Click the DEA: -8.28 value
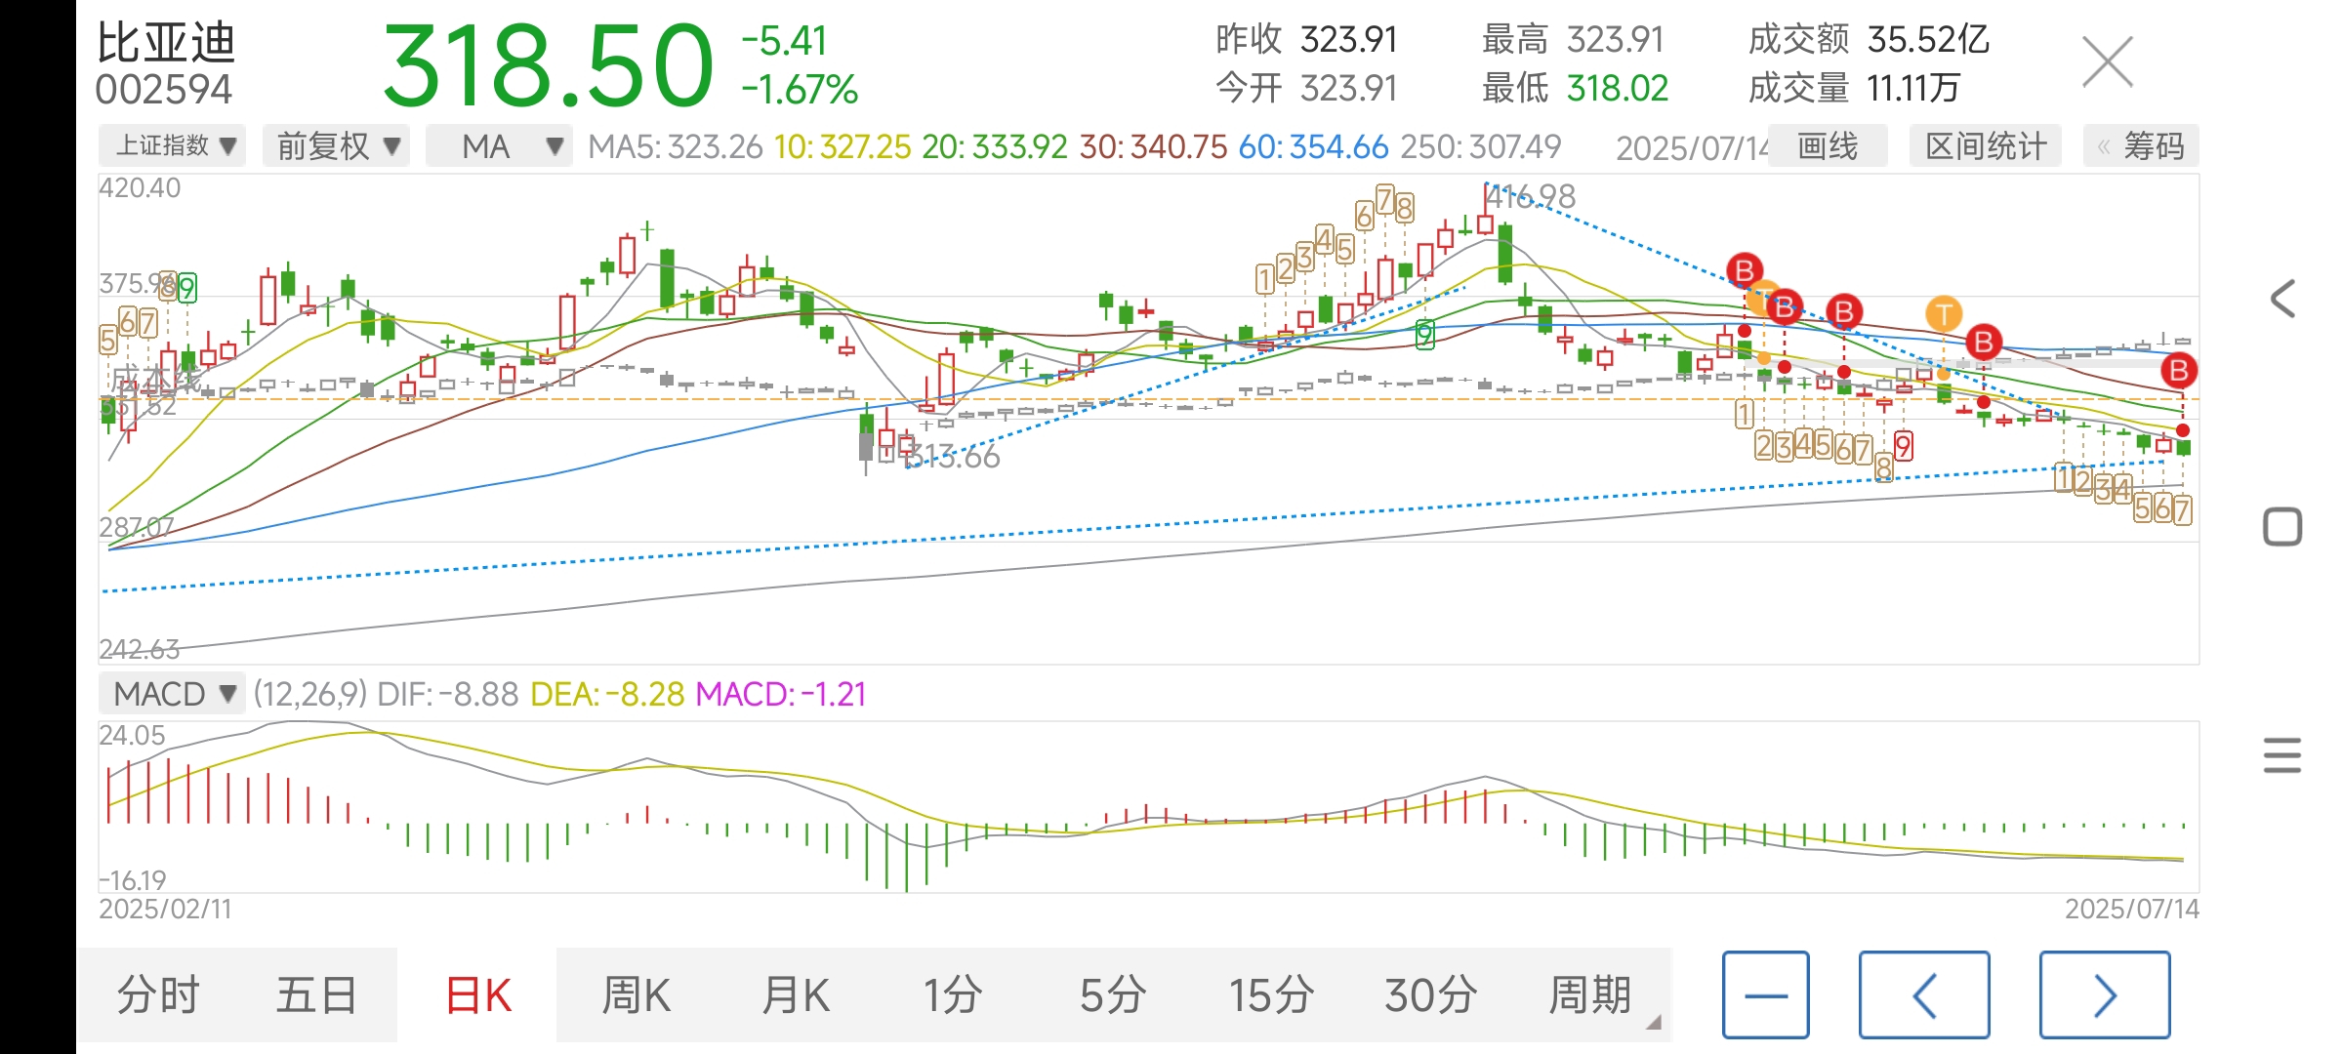 point(607,694)
